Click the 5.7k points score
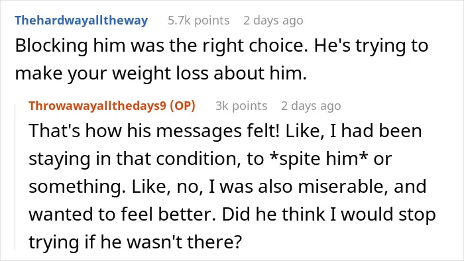The image size is (464, 261). (x=199, y=21)
